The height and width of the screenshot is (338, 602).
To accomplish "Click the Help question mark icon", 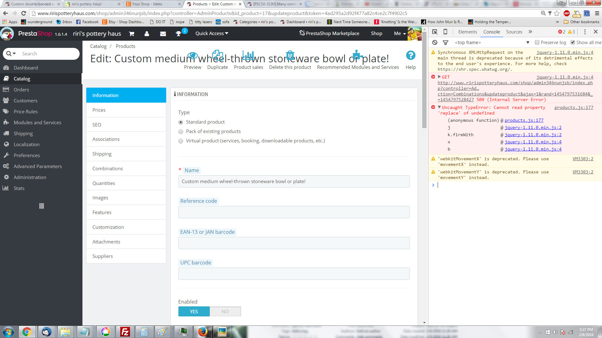I will pyautogui.click(x=410, y=56).
